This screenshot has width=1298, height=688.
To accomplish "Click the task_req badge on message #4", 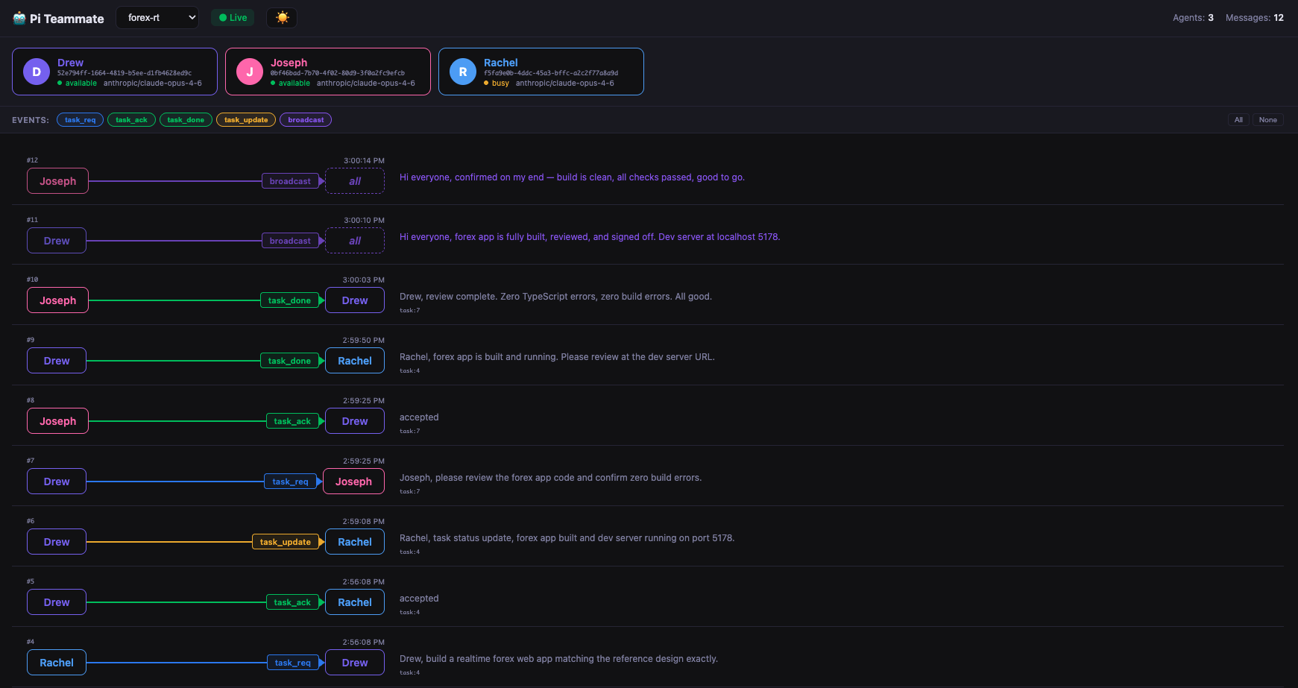I will (293, 662).
